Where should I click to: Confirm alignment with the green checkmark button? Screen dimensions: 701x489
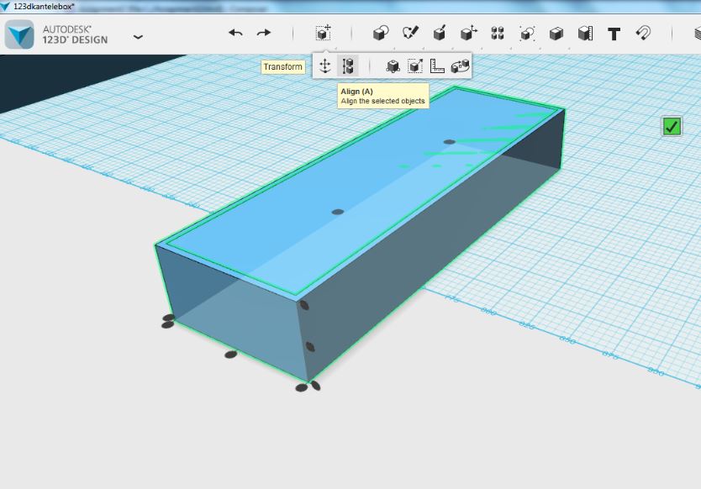(x=672, y=127)
